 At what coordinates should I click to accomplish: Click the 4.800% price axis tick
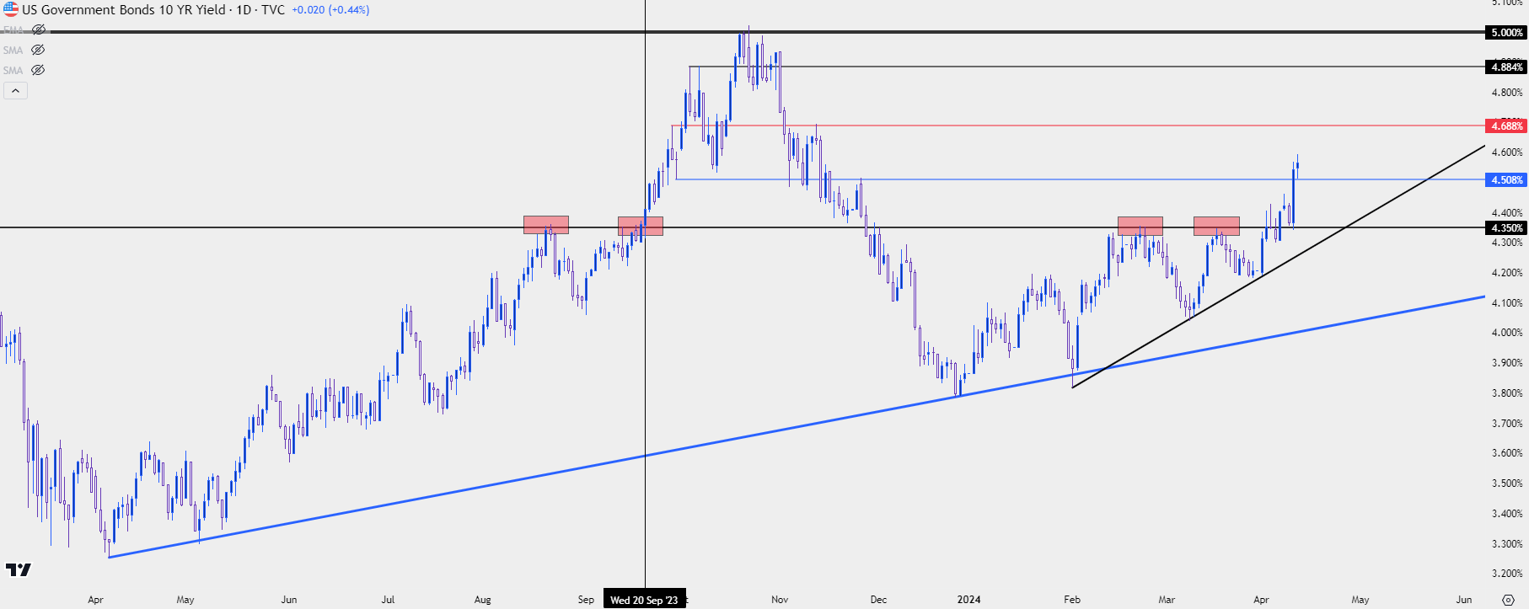tap(1507, 93)
